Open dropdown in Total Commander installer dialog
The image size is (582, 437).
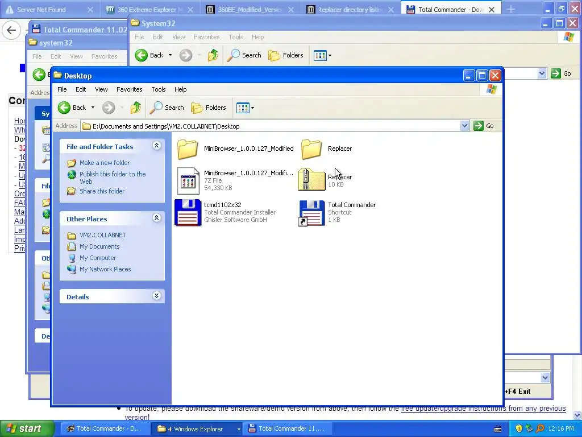(x=545, y=378)
